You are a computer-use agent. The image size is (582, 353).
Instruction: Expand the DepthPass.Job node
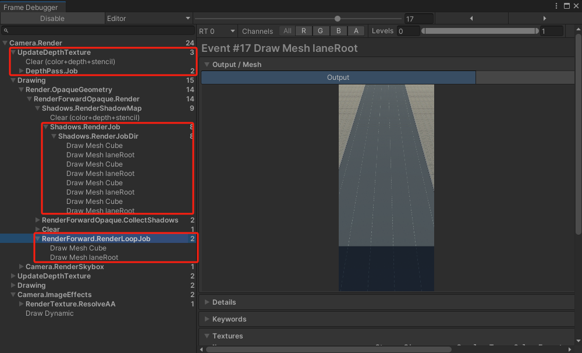pos(21,71)
